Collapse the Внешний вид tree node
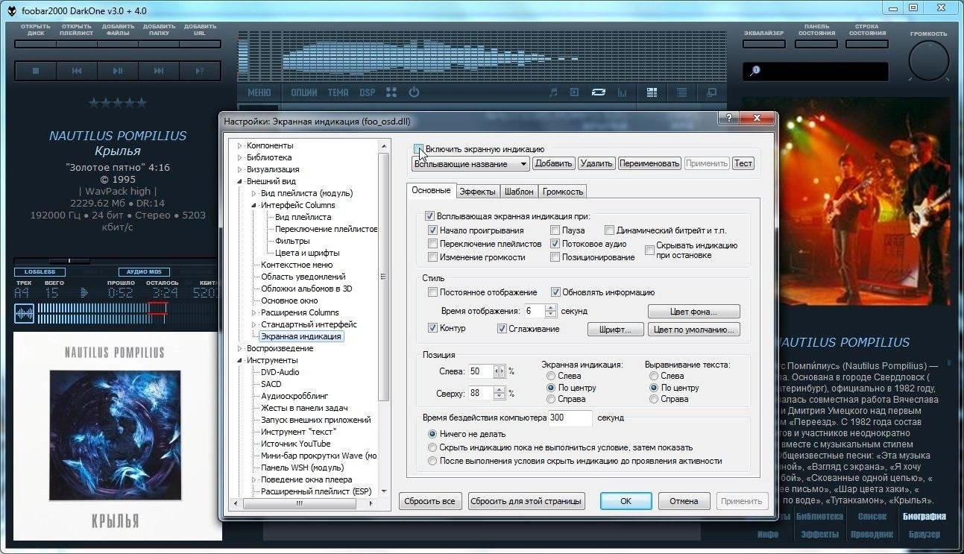The width and height of the screenshot is (964, 554). click(x=240, y=181)
